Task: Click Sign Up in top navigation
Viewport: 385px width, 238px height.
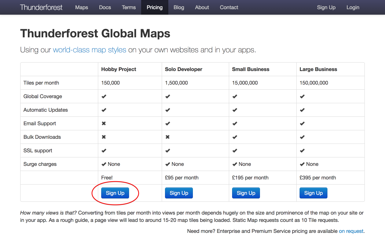Action: coord(326,7)
